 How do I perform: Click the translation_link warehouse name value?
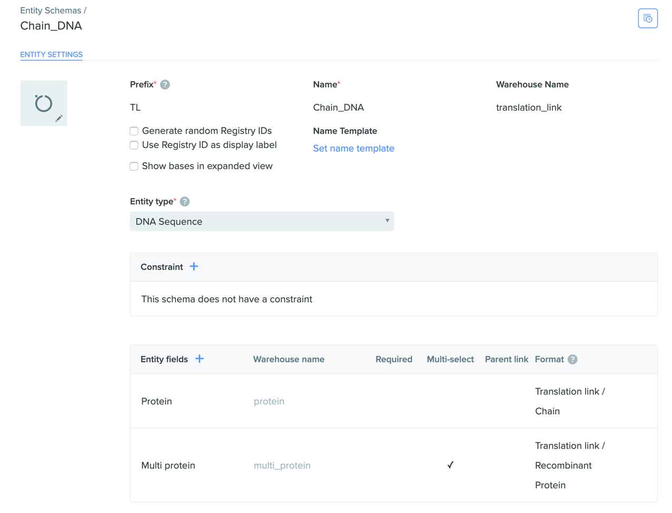(529, 107)
